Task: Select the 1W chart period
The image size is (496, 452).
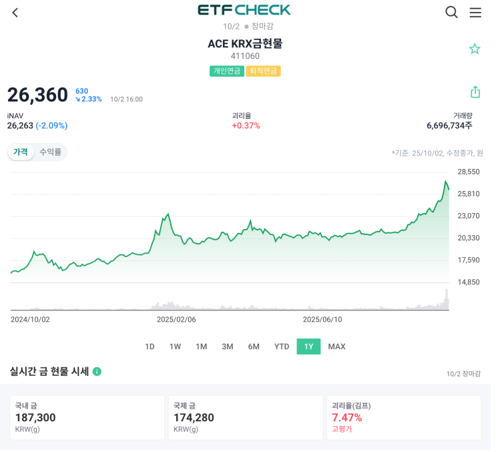Action: [175, 347]
